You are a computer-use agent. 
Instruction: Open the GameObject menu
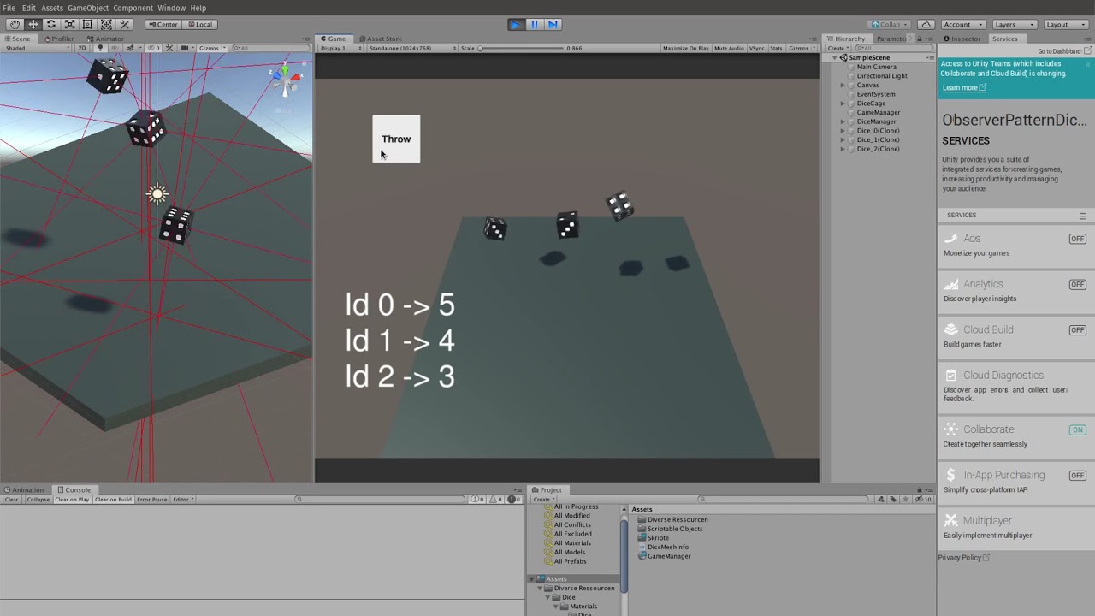point(88,8)
